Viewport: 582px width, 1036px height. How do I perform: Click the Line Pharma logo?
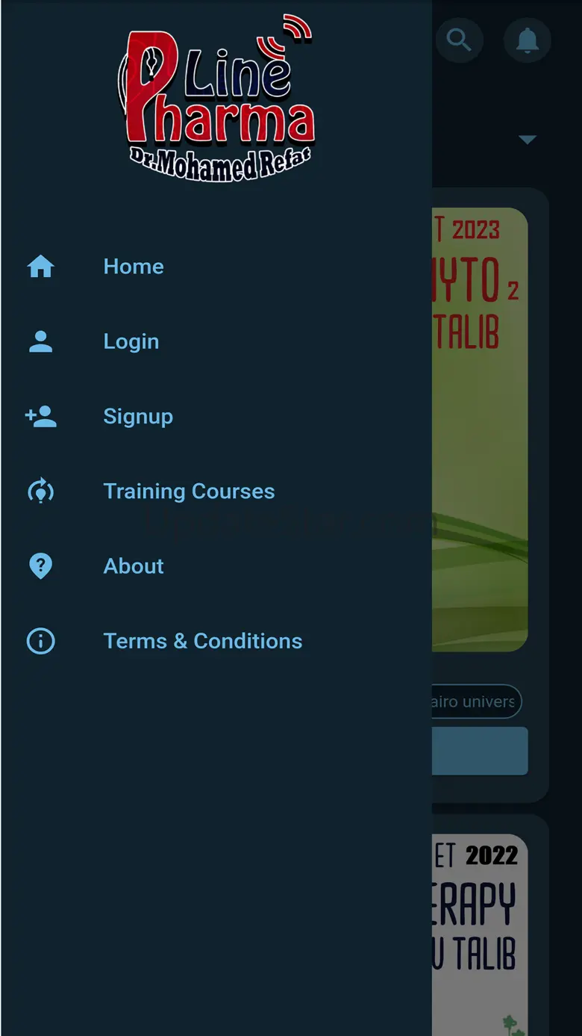tap(216, 97)
